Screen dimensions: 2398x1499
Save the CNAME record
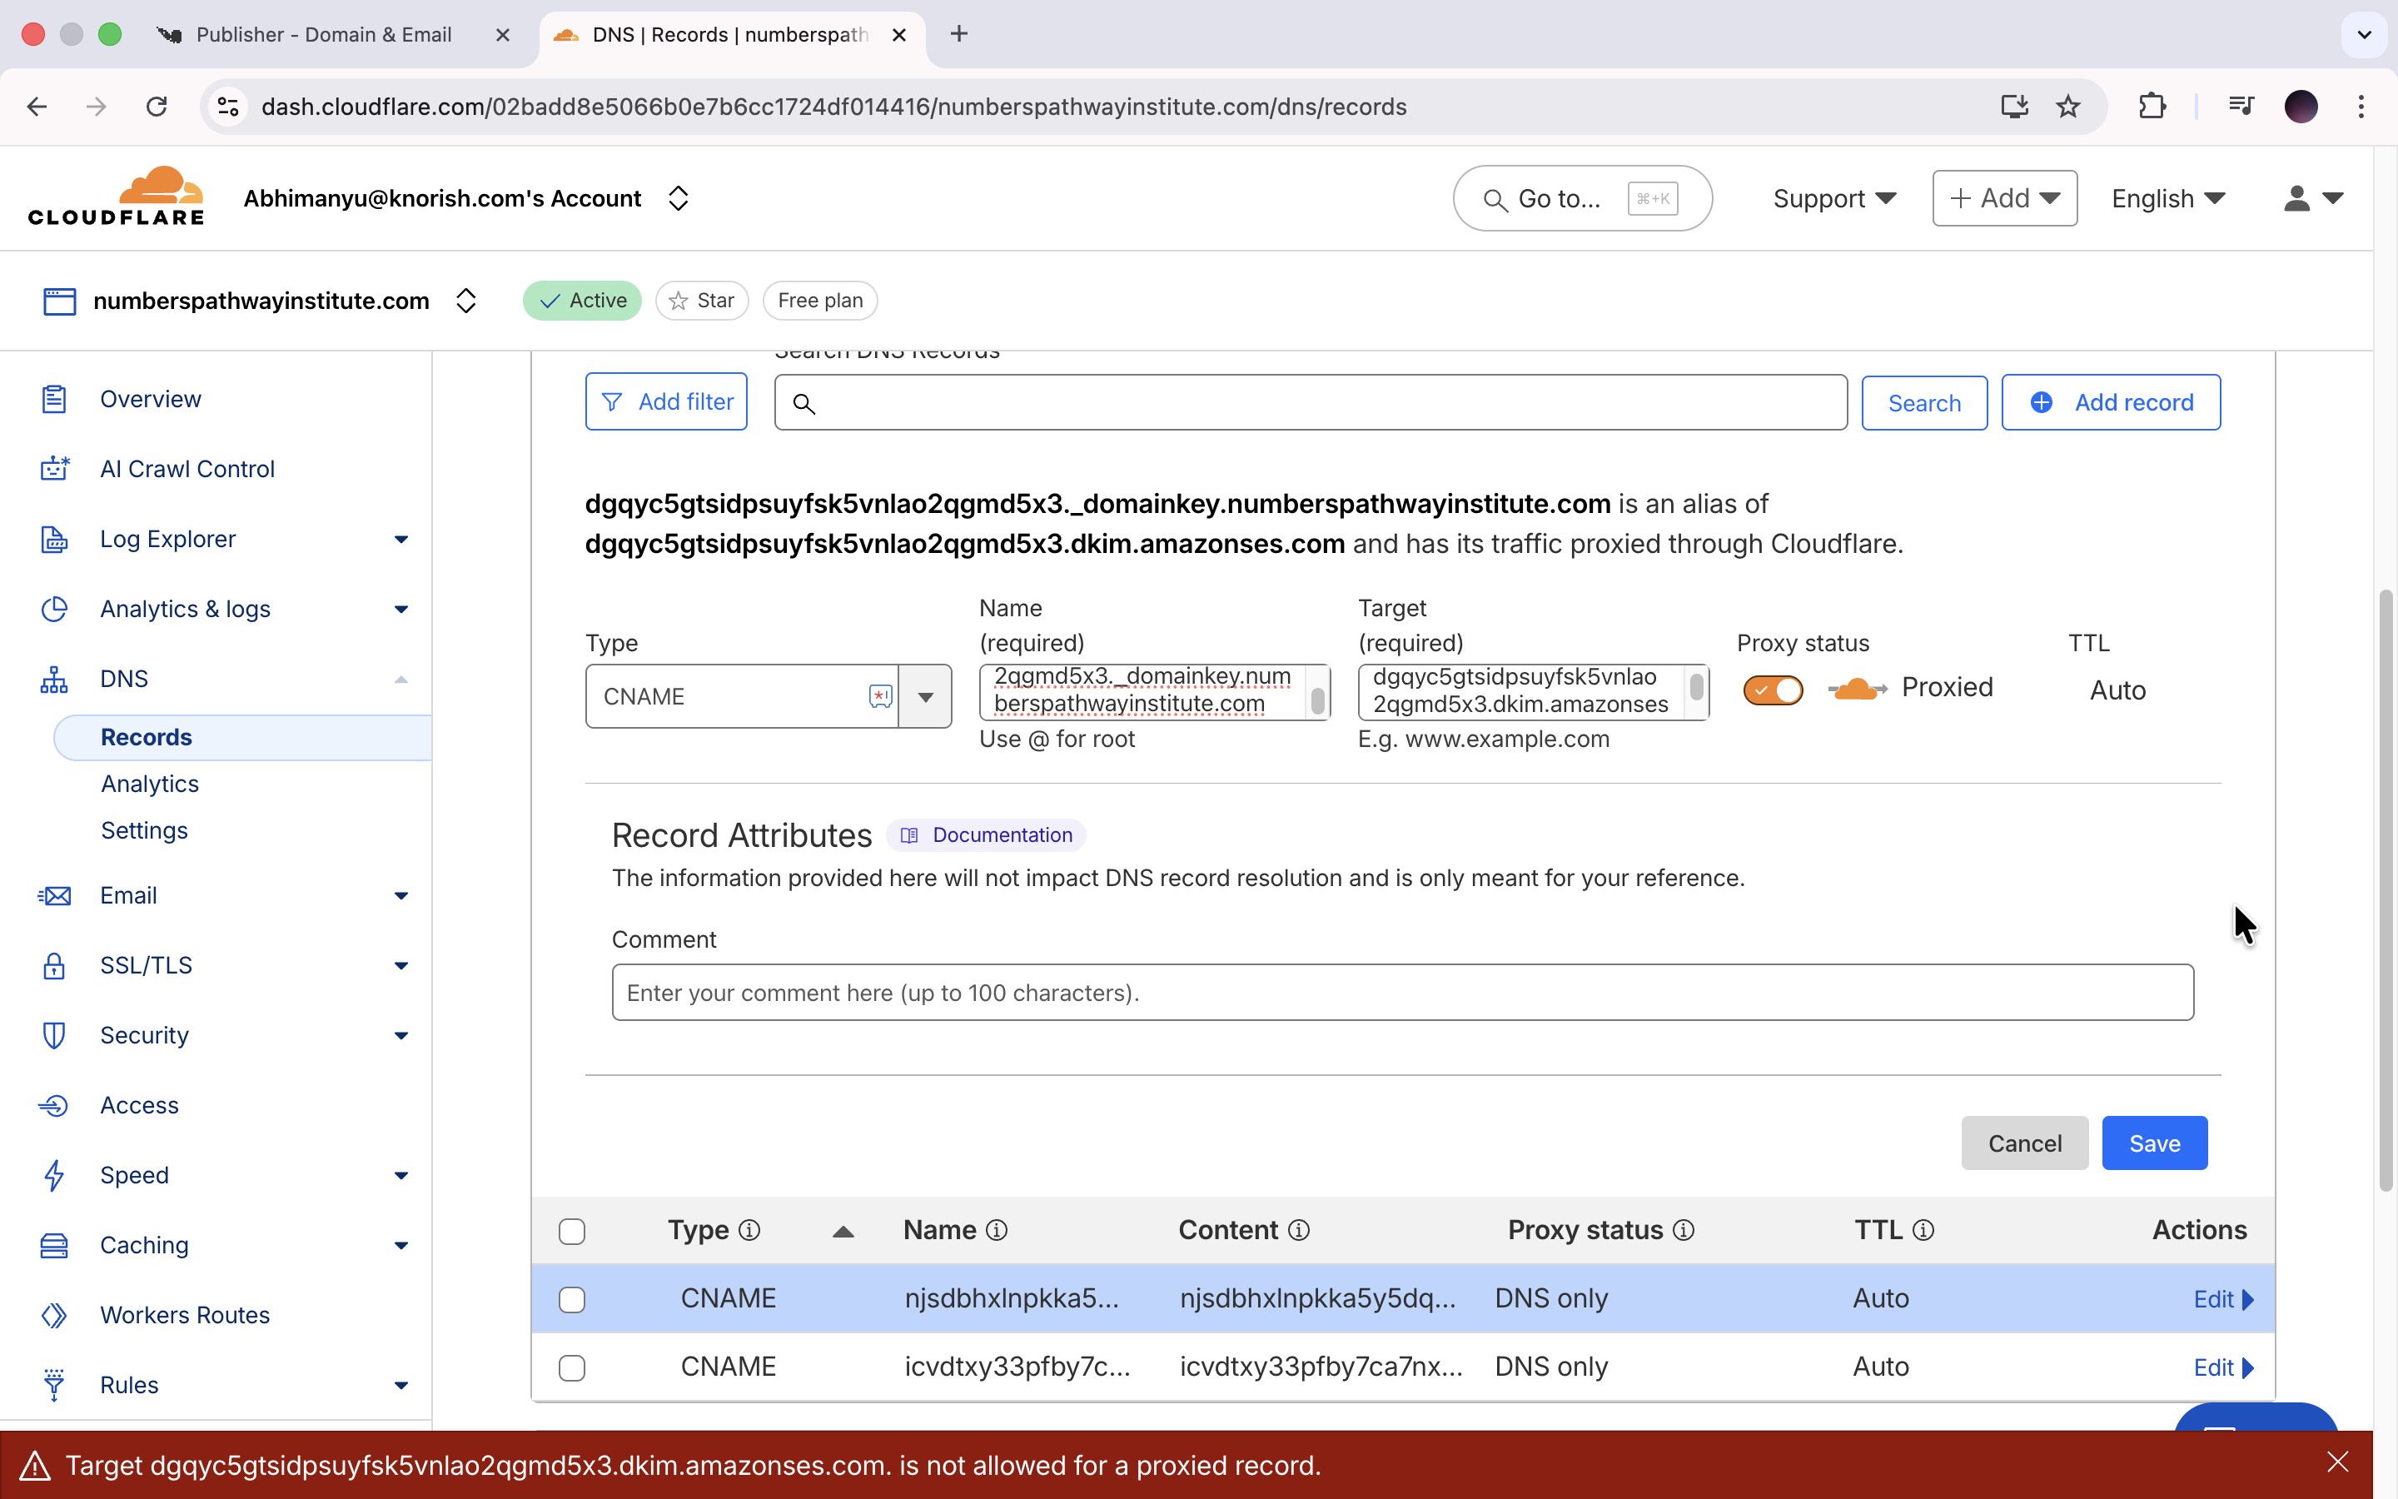(2154, 1143)
